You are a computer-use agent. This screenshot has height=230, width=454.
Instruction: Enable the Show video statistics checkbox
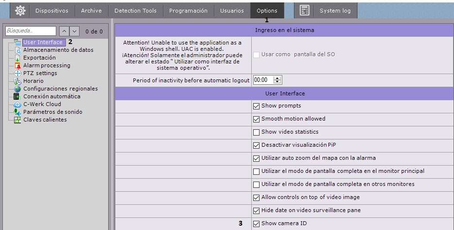257,132
